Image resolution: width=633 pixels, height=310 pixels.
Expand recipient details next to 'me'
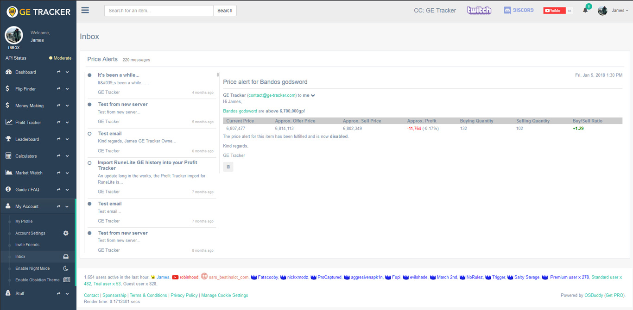[x=313, y=95]
